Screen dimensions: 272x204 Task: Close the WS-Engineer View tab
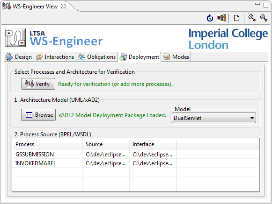tap(64, 6)
